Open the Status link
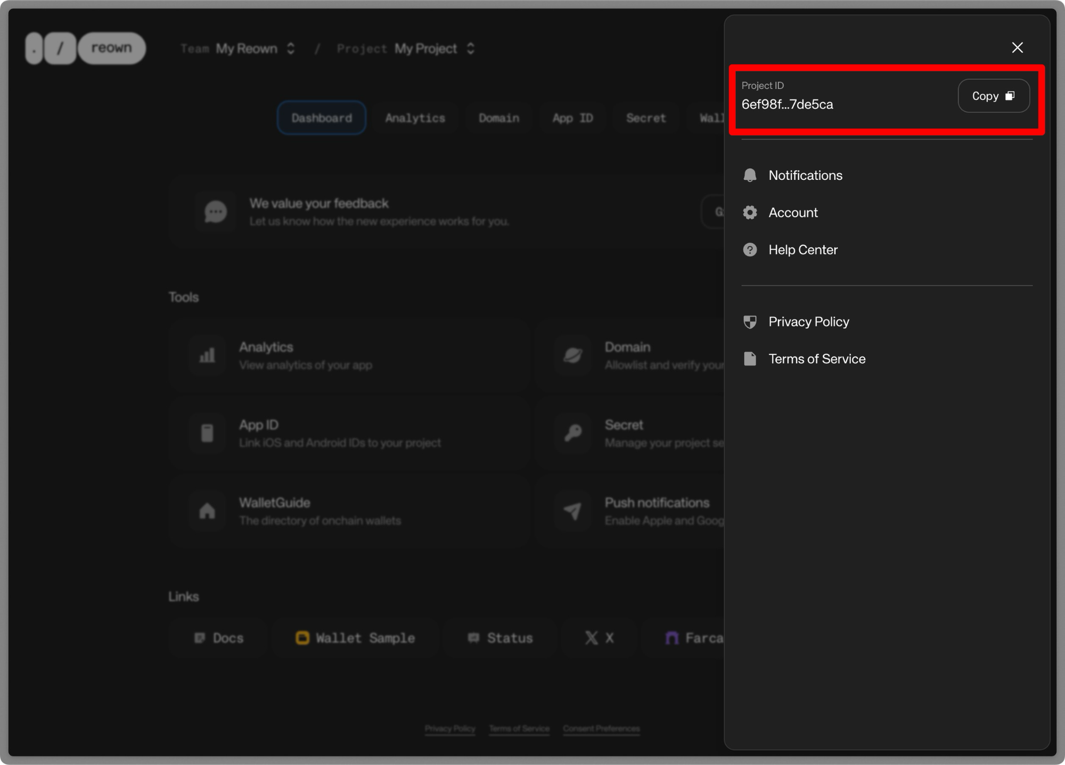The width and height of the screenshot is (1065, 765). (x=499, y=638)
